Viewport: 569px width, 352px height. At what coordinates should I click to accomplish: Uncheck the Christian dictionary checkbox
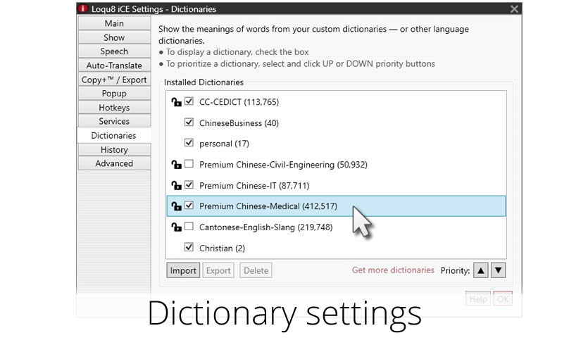(x=189, y=247)
